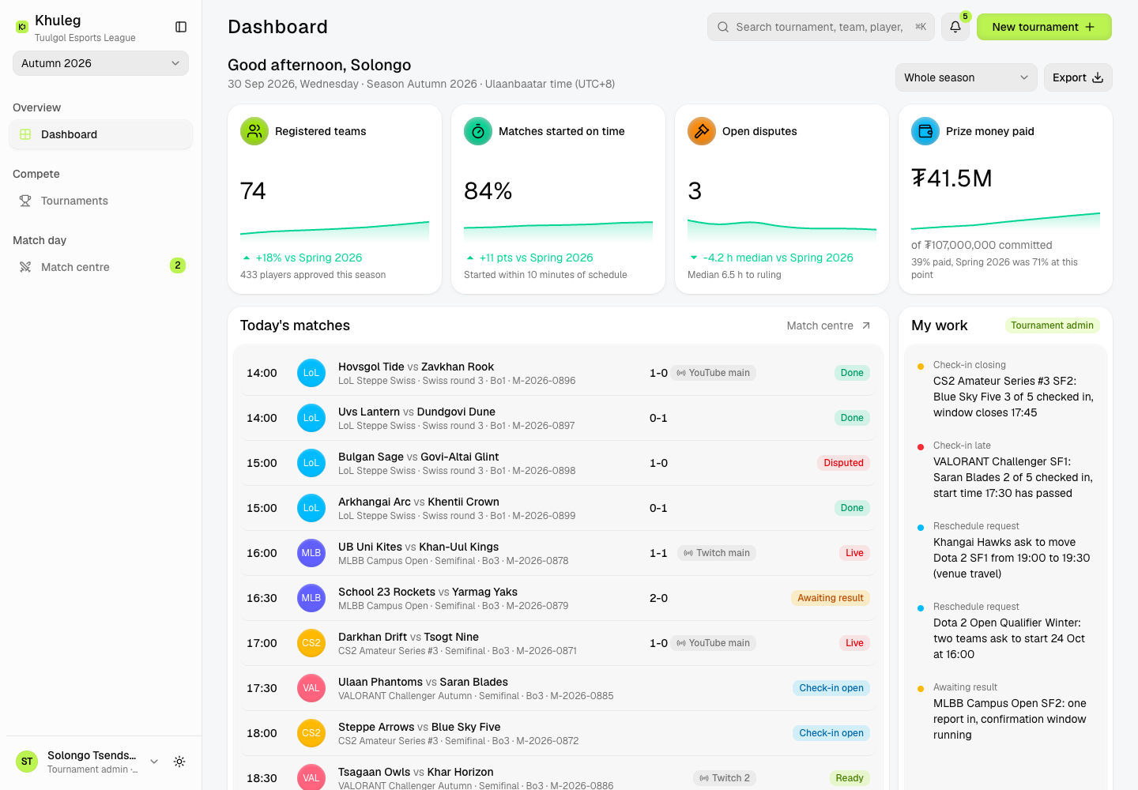Select Arkhangai Arc vs Khentii Crown match
This screenshot has width=1138, height=790.
(x=556, y=508)
